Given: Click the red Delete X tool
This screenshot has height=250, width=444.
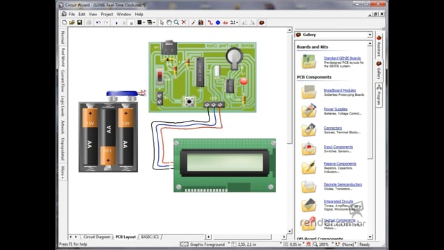Looking at the screenshot, I should coord(184,22).
